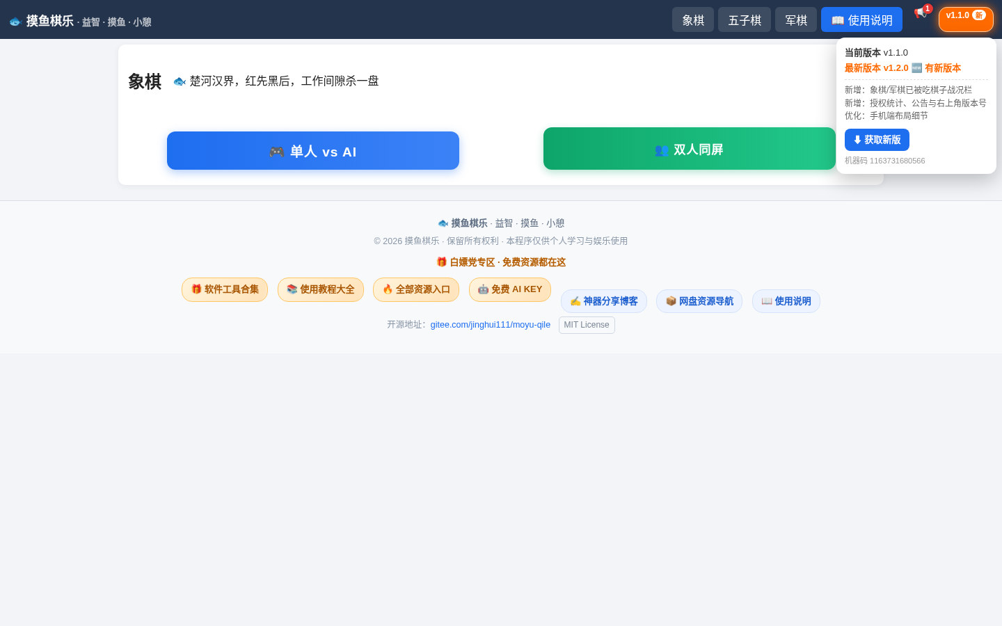The image size is (1002, 626).
Task: Click the 新增：象棋/军棋已被吃棋子战况栏 changelog line
Action: click(908, 90)
